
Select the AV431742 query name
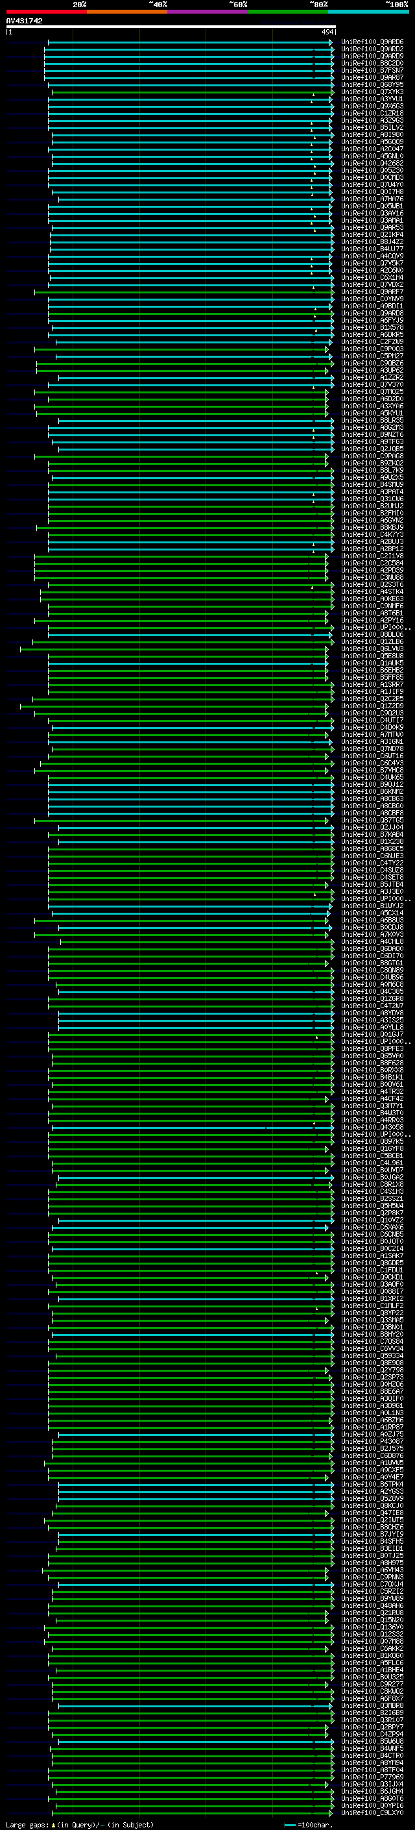coord(24,21)
